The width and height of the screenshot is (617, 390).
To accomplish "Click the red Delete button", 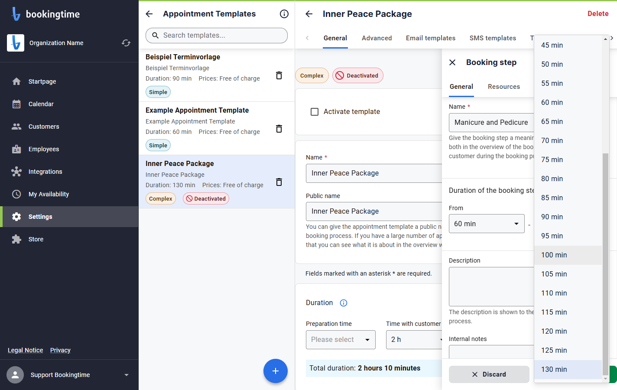I will [598, 14].
